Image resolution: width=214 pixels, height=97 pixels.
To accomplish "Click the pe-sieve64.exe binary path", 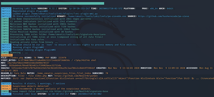I will point(97,16).
